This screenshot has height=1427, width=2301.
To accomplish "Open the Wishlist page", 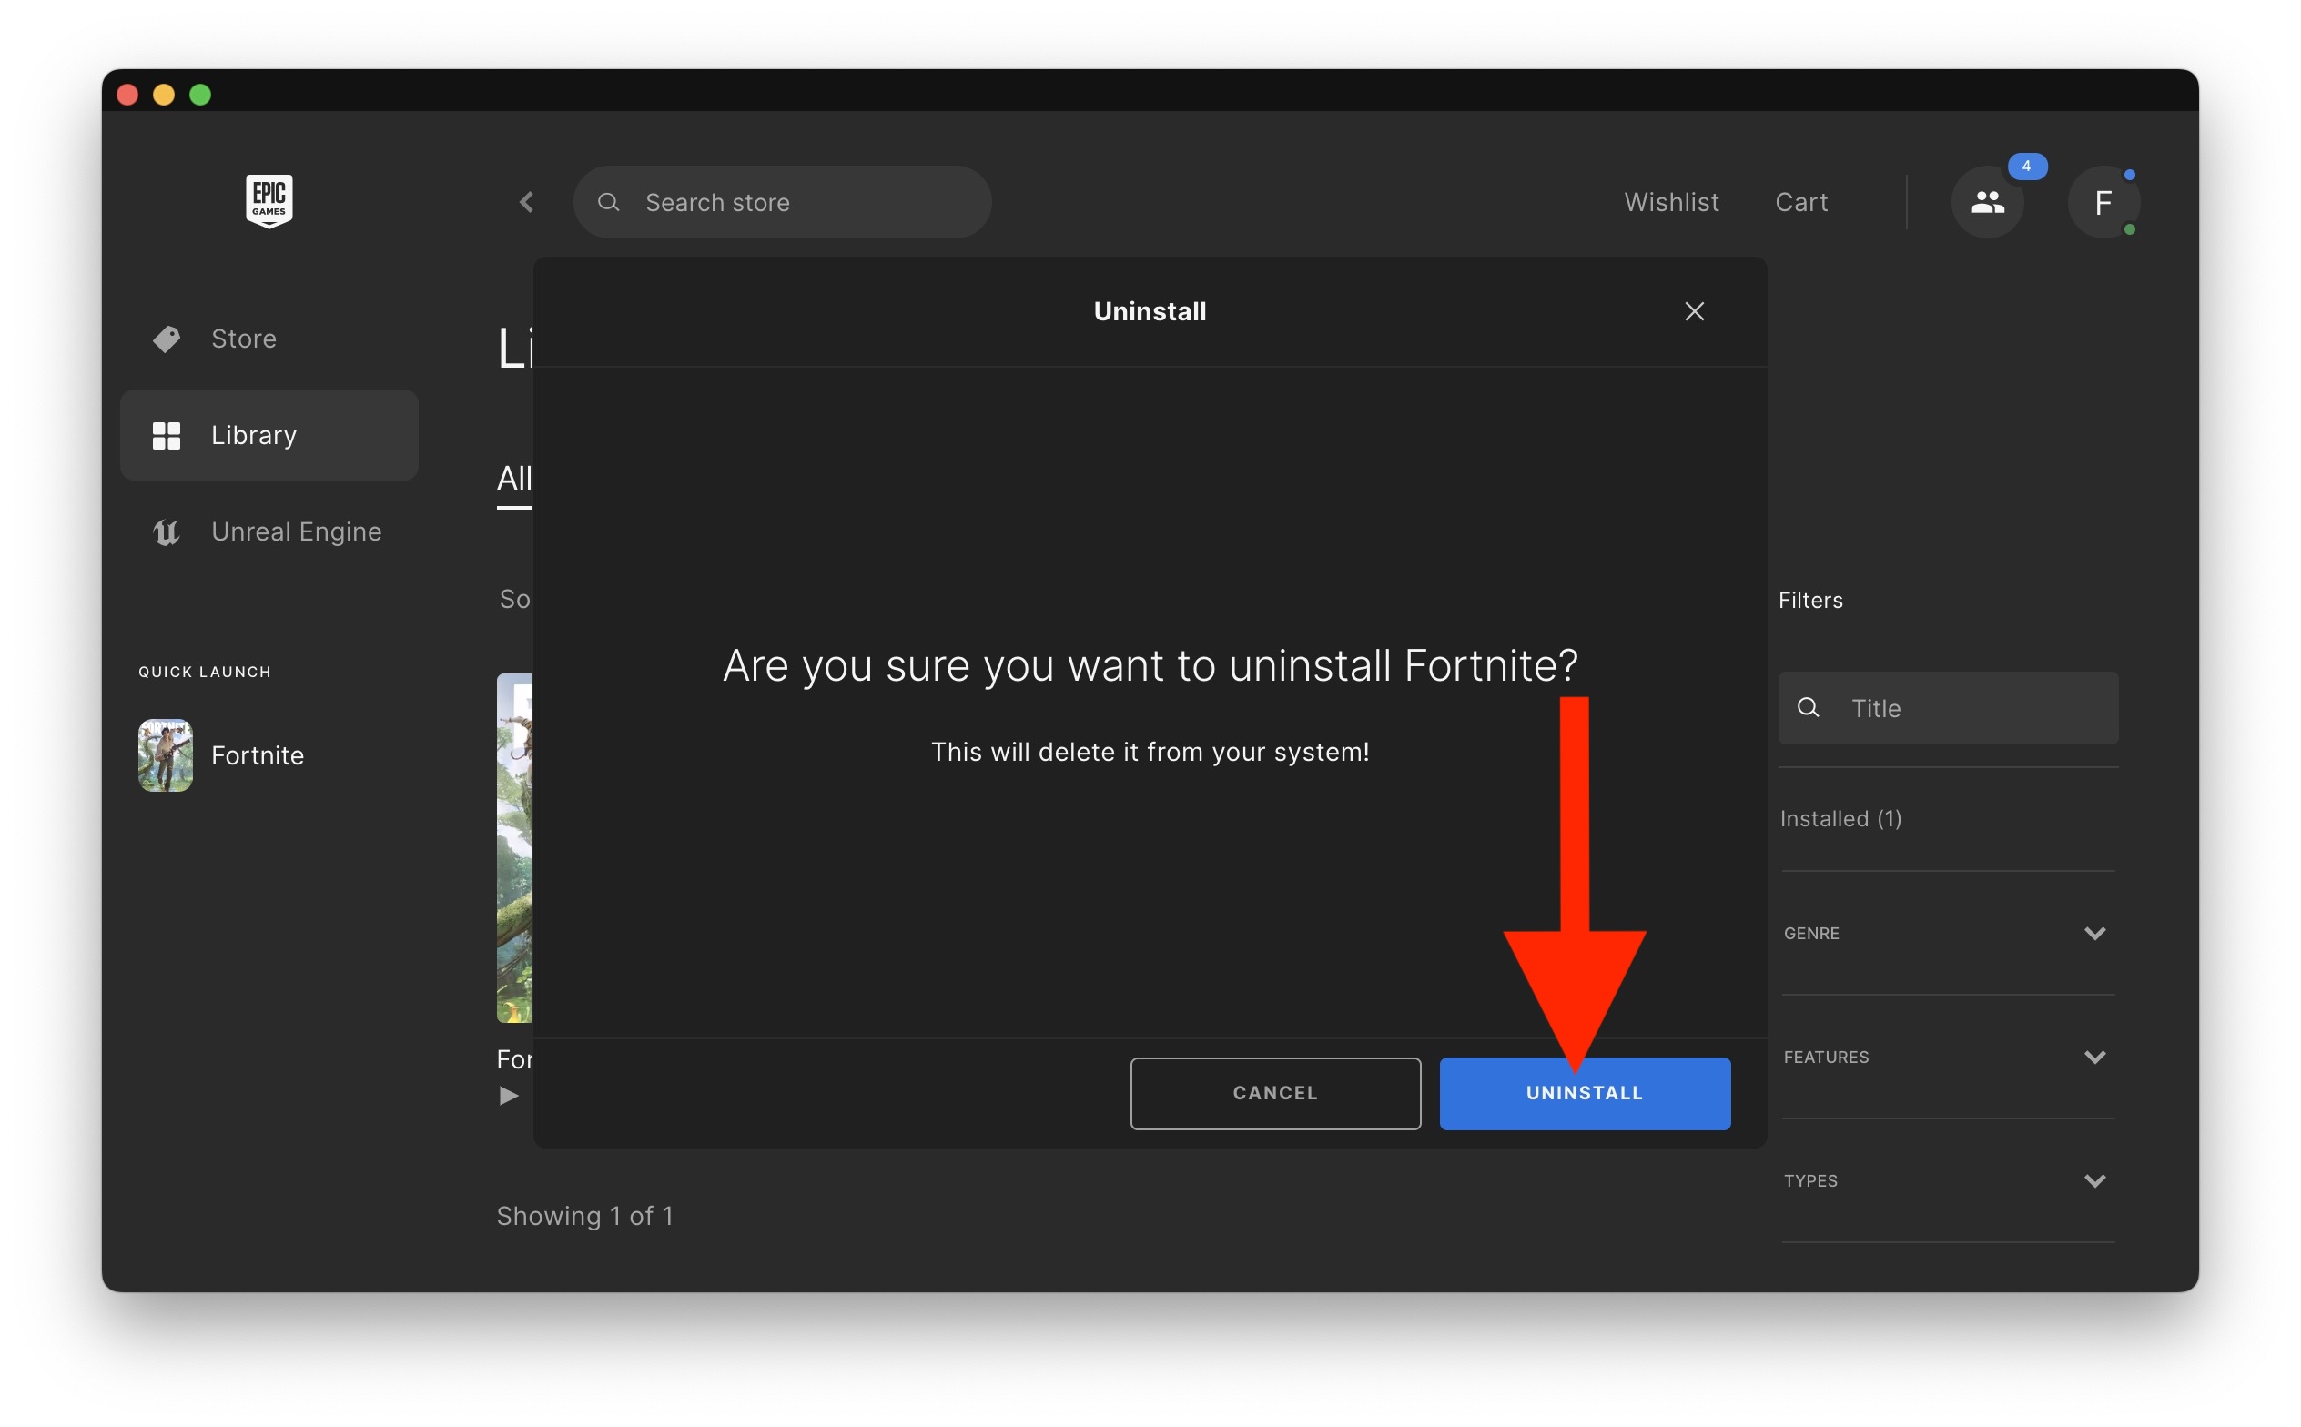I will click(x=1670, y=202).
